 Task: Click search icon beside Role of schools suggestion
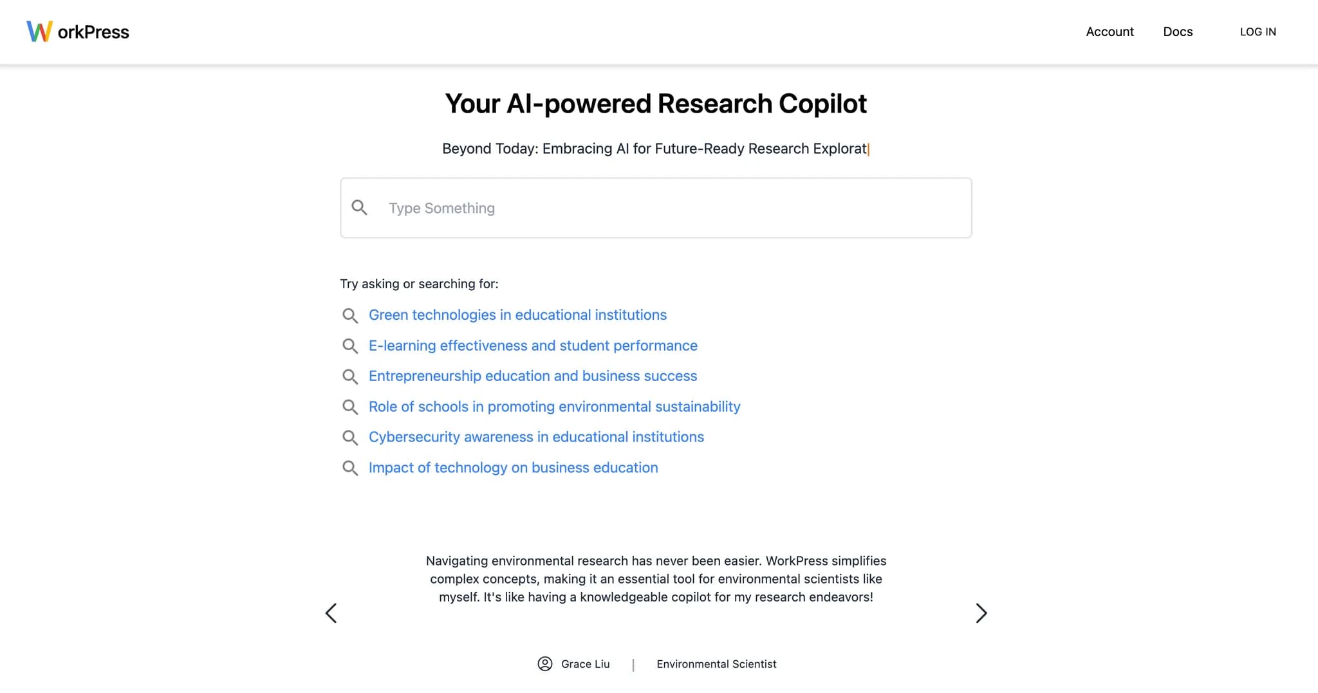350,407
